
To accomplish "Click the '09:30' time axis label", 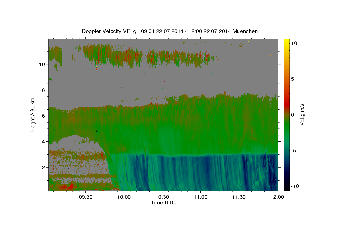I will tap(85, 197).
